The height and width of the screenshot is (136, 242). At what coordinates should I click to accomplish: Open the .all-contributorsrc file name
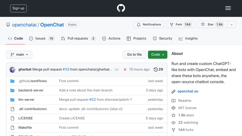pos(33,109)
